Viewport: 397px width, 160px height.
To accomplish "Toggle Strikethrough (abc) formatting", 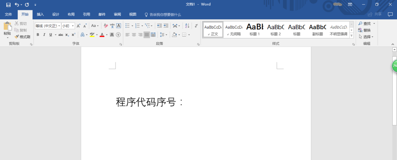I will (x=60, y=35).
